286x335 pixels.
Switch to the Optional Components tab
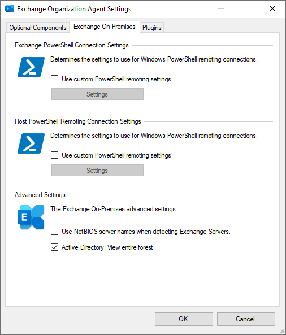point(38,28)
